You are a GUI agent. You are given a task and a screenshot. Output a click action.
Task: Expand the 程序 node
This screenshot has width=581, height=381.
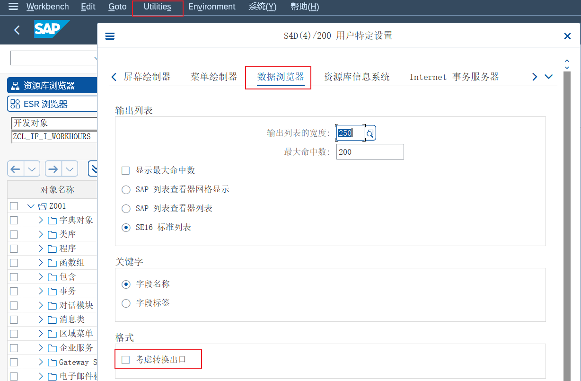[x=41, y=249]
